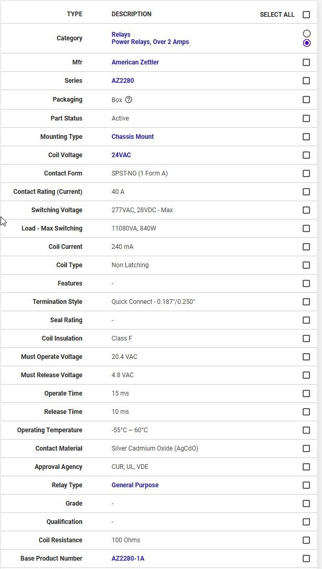The width and height of the screenshot is (322, 569).
Task: Click the Packaging help question mark icon
Action: click(129, 100)
